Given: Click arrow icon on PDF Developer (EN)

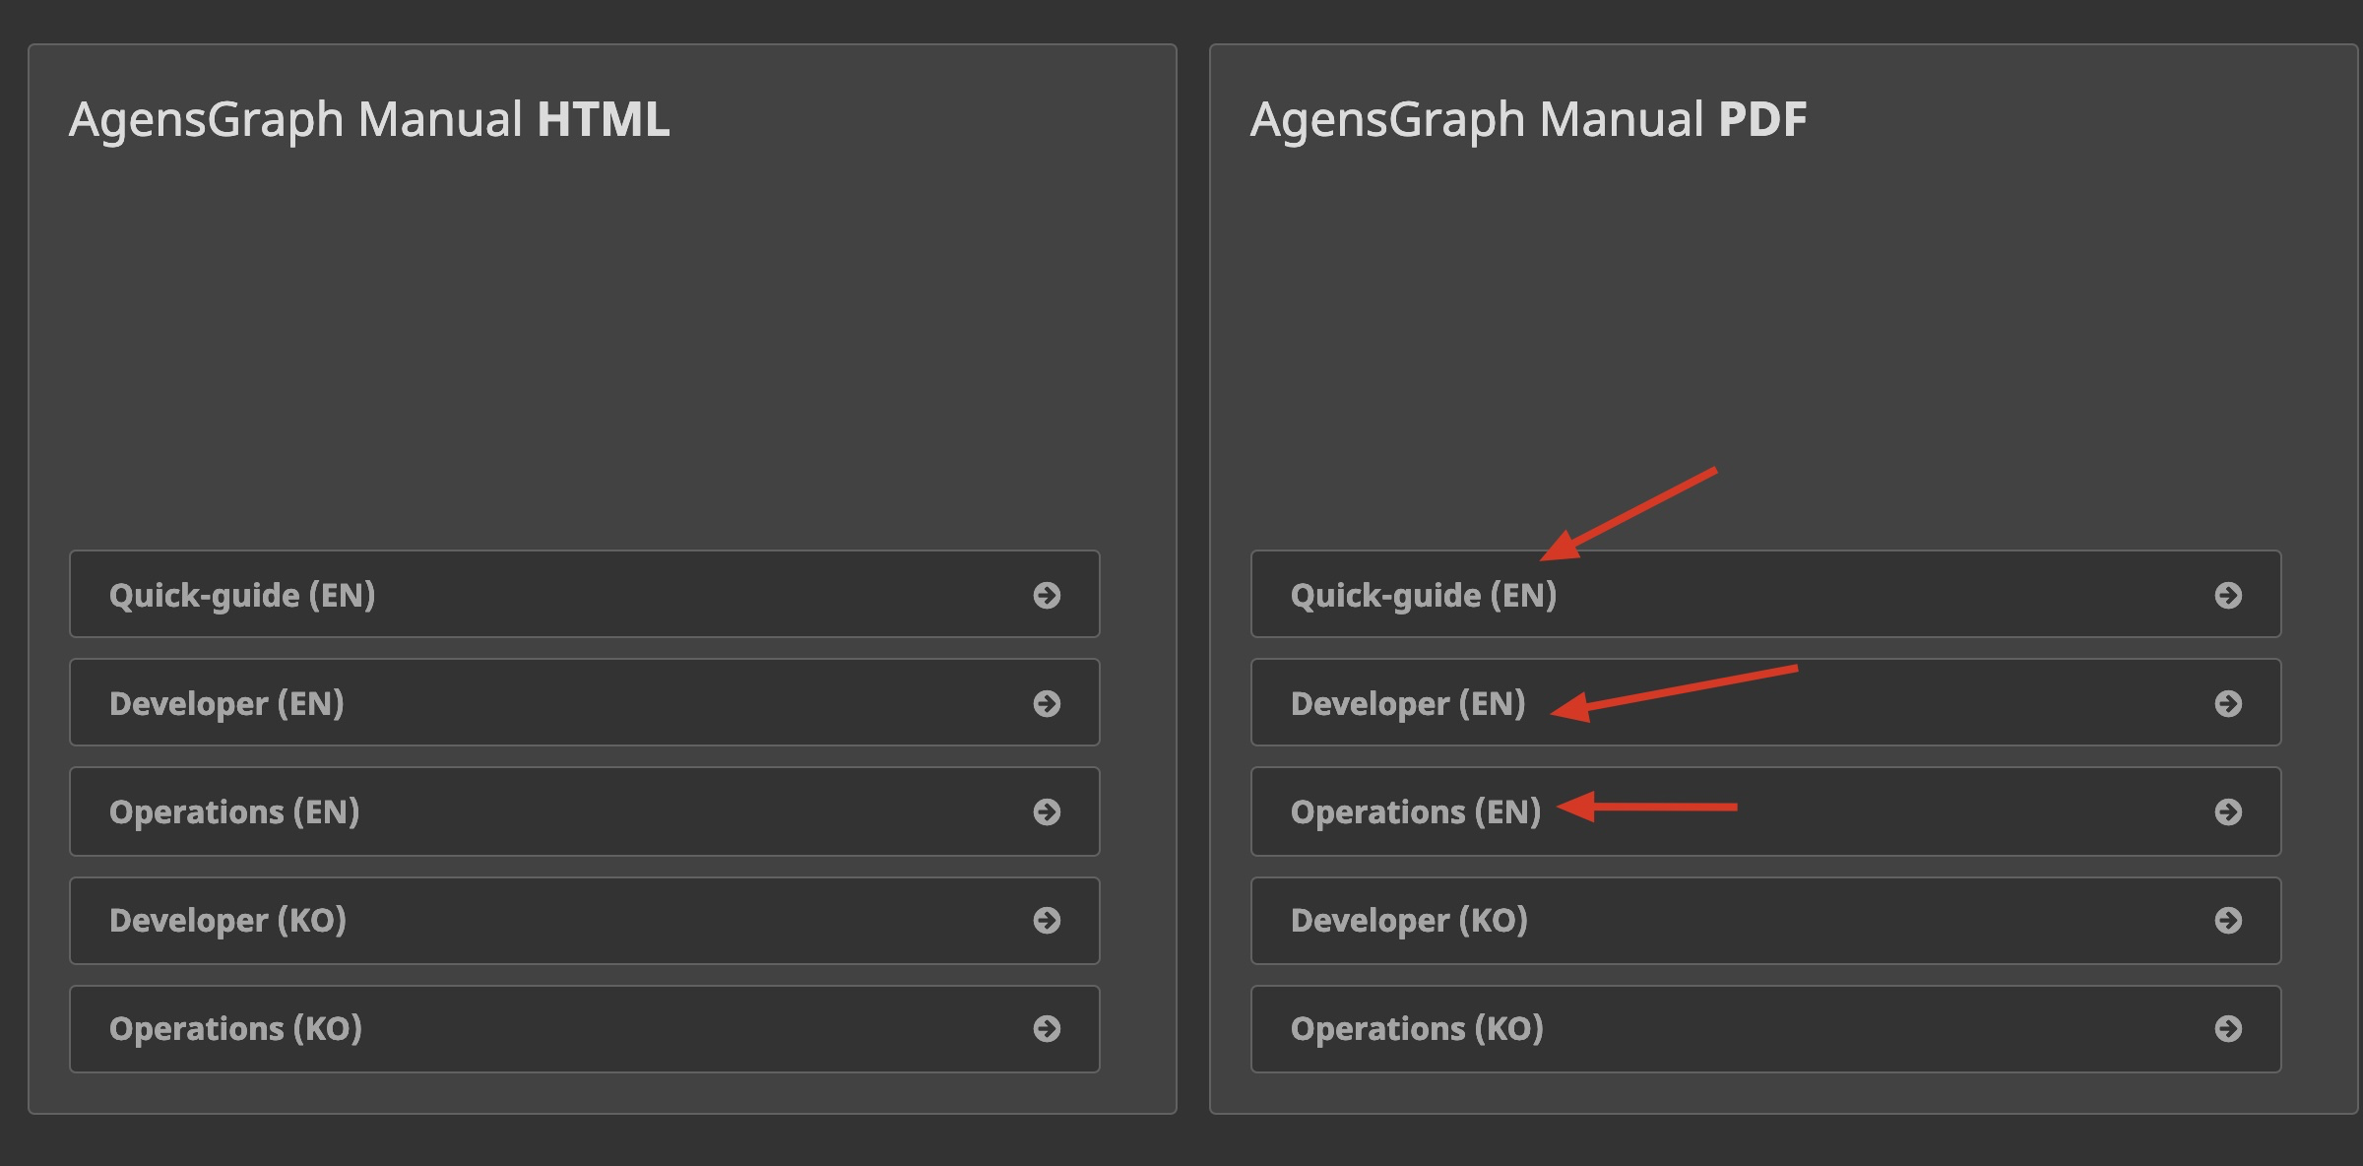Looking at the screenshot, I should [x=2228, y=703].
